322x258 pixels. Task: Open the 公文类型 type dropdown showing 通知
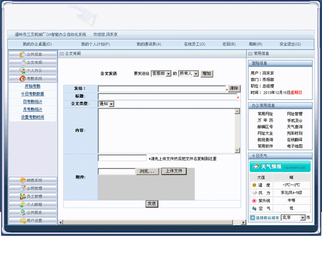point(106,104)
